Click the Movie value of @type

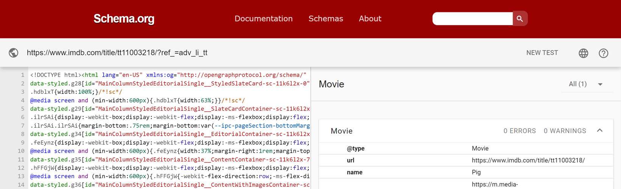(x=480, y=149)
